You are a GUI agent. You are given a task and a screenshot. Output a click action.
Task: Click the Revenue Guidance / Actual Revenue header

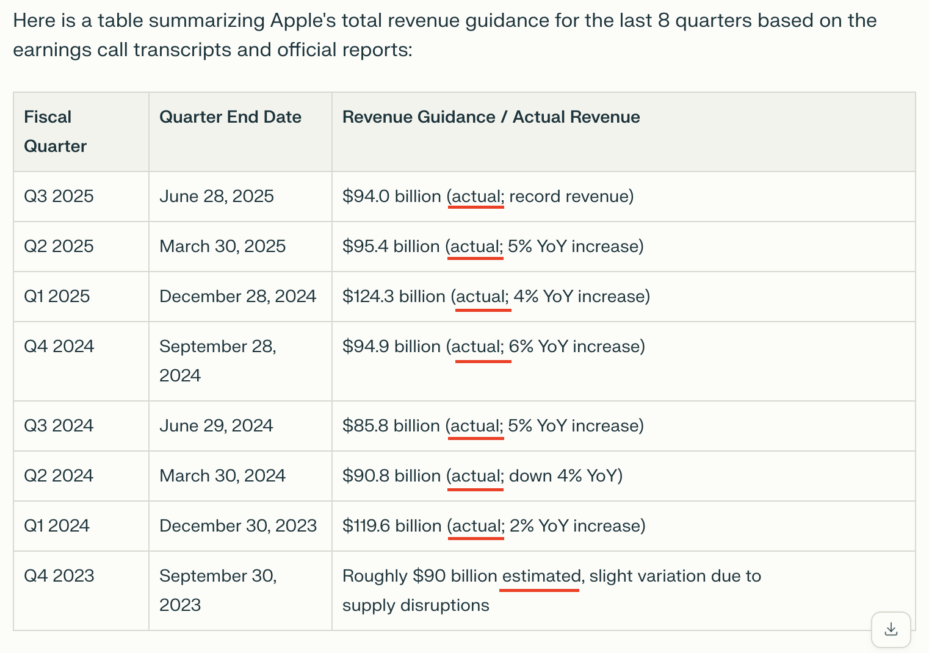(491, 117)
